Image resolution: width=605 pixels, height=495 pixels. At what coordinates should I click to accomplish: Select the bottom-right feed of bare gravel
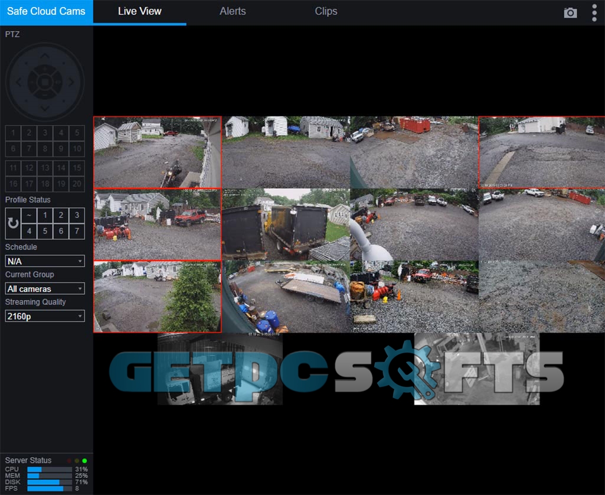coord(542,297)
